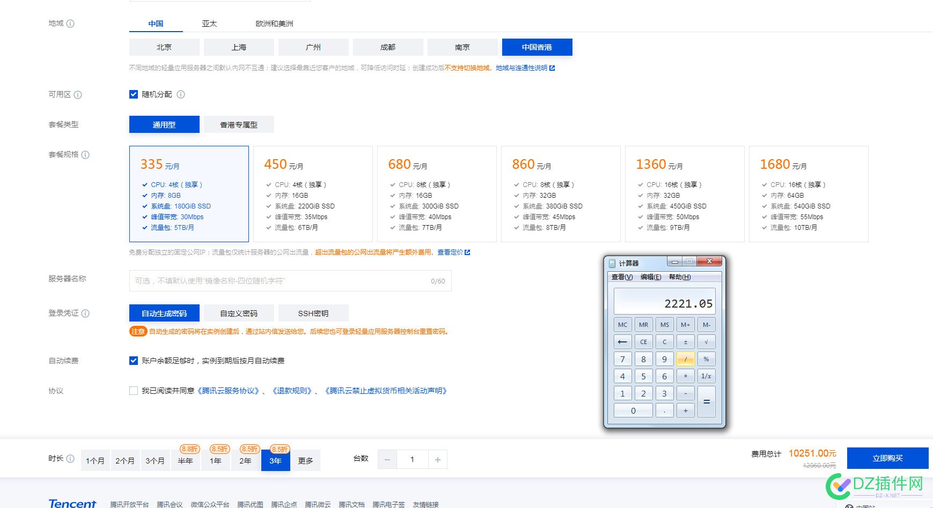
Task: Open calculator 帮助(H) menu
Action: (x=680, y=277)
